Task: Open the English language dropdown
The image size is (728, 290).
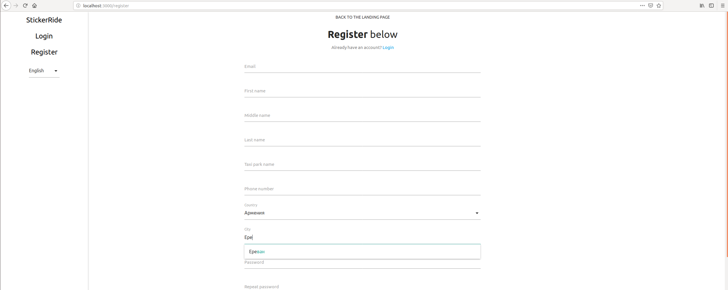Action: point(44,71)
